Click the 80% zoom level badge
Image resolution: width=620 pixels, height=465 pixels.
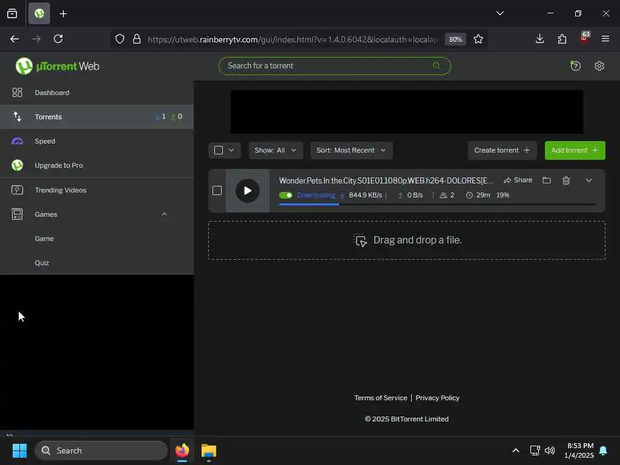tap(455, 39)
